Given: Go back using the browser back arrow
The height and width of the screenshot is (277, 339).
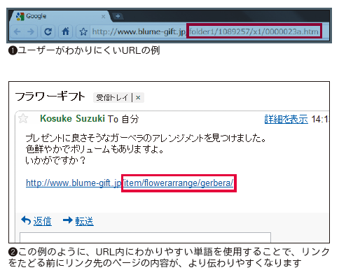Looking at the screenshot, I should pyautogui.click(x=18, y=31).
